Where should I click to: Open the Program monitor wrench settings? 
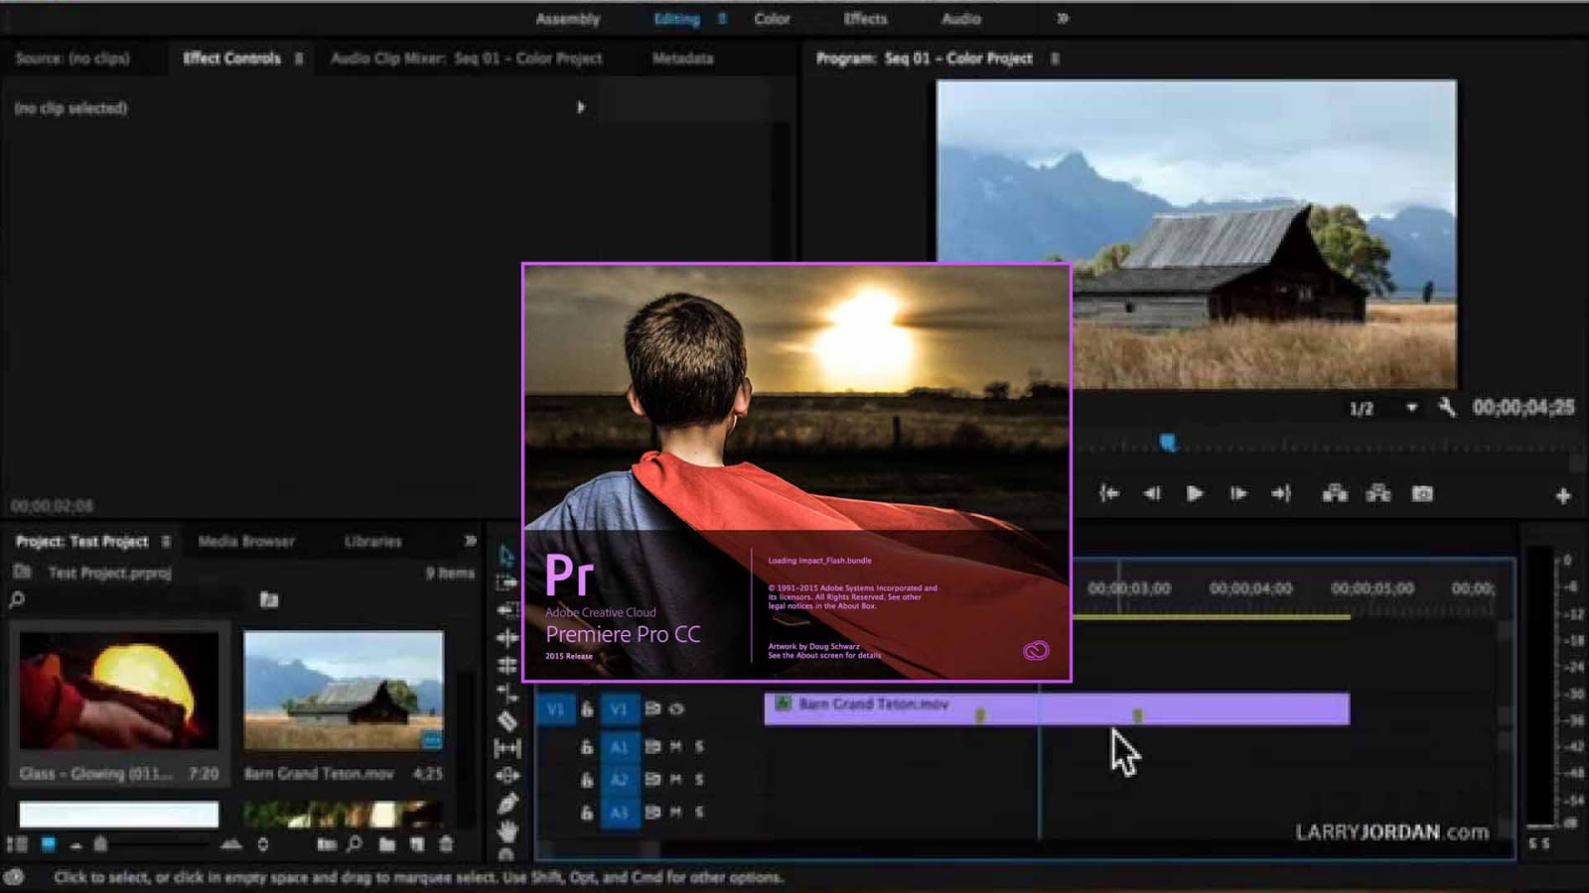[1447, 407]
